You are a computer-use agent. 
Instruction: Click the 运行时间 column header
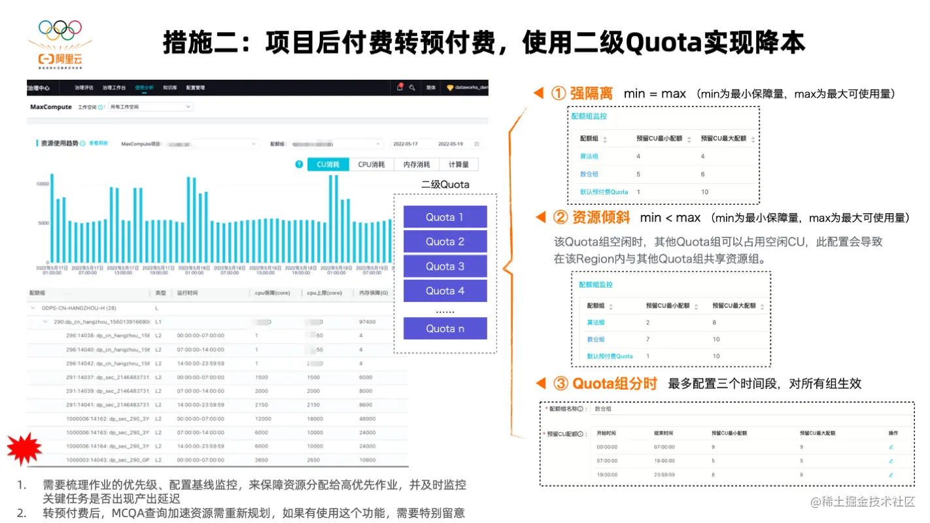188,294
